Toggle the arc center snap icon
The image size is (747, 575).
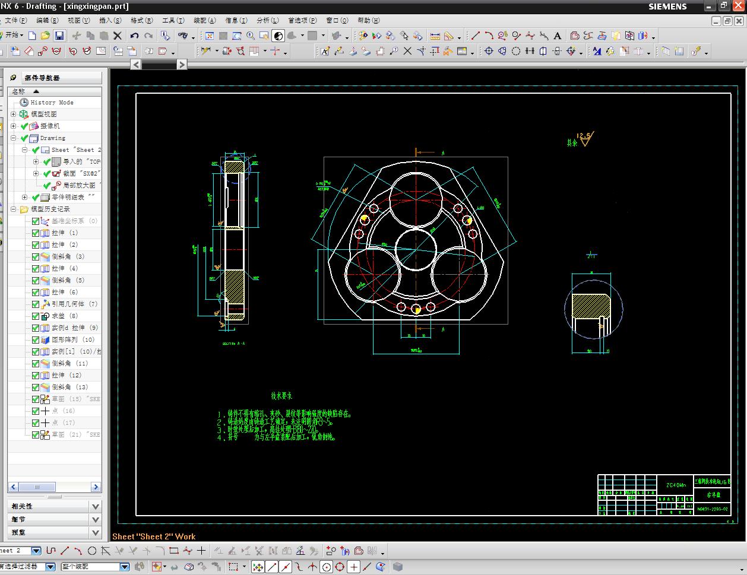[x=327, y=567]
